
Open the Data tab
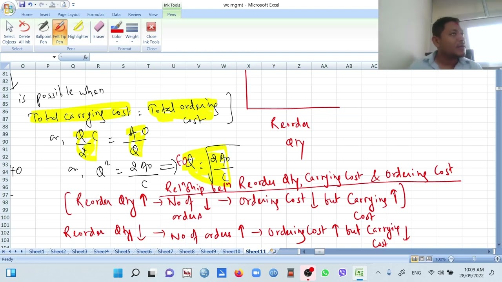click(116, 14)
